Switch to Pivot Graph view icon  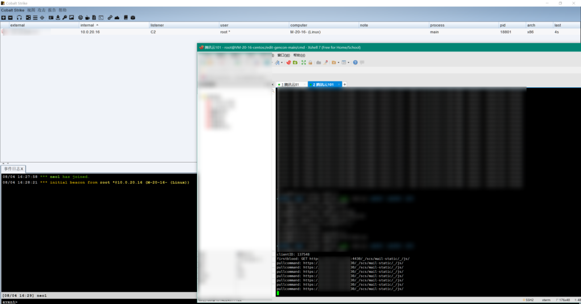pyautogui.click(x=28, y=18)
